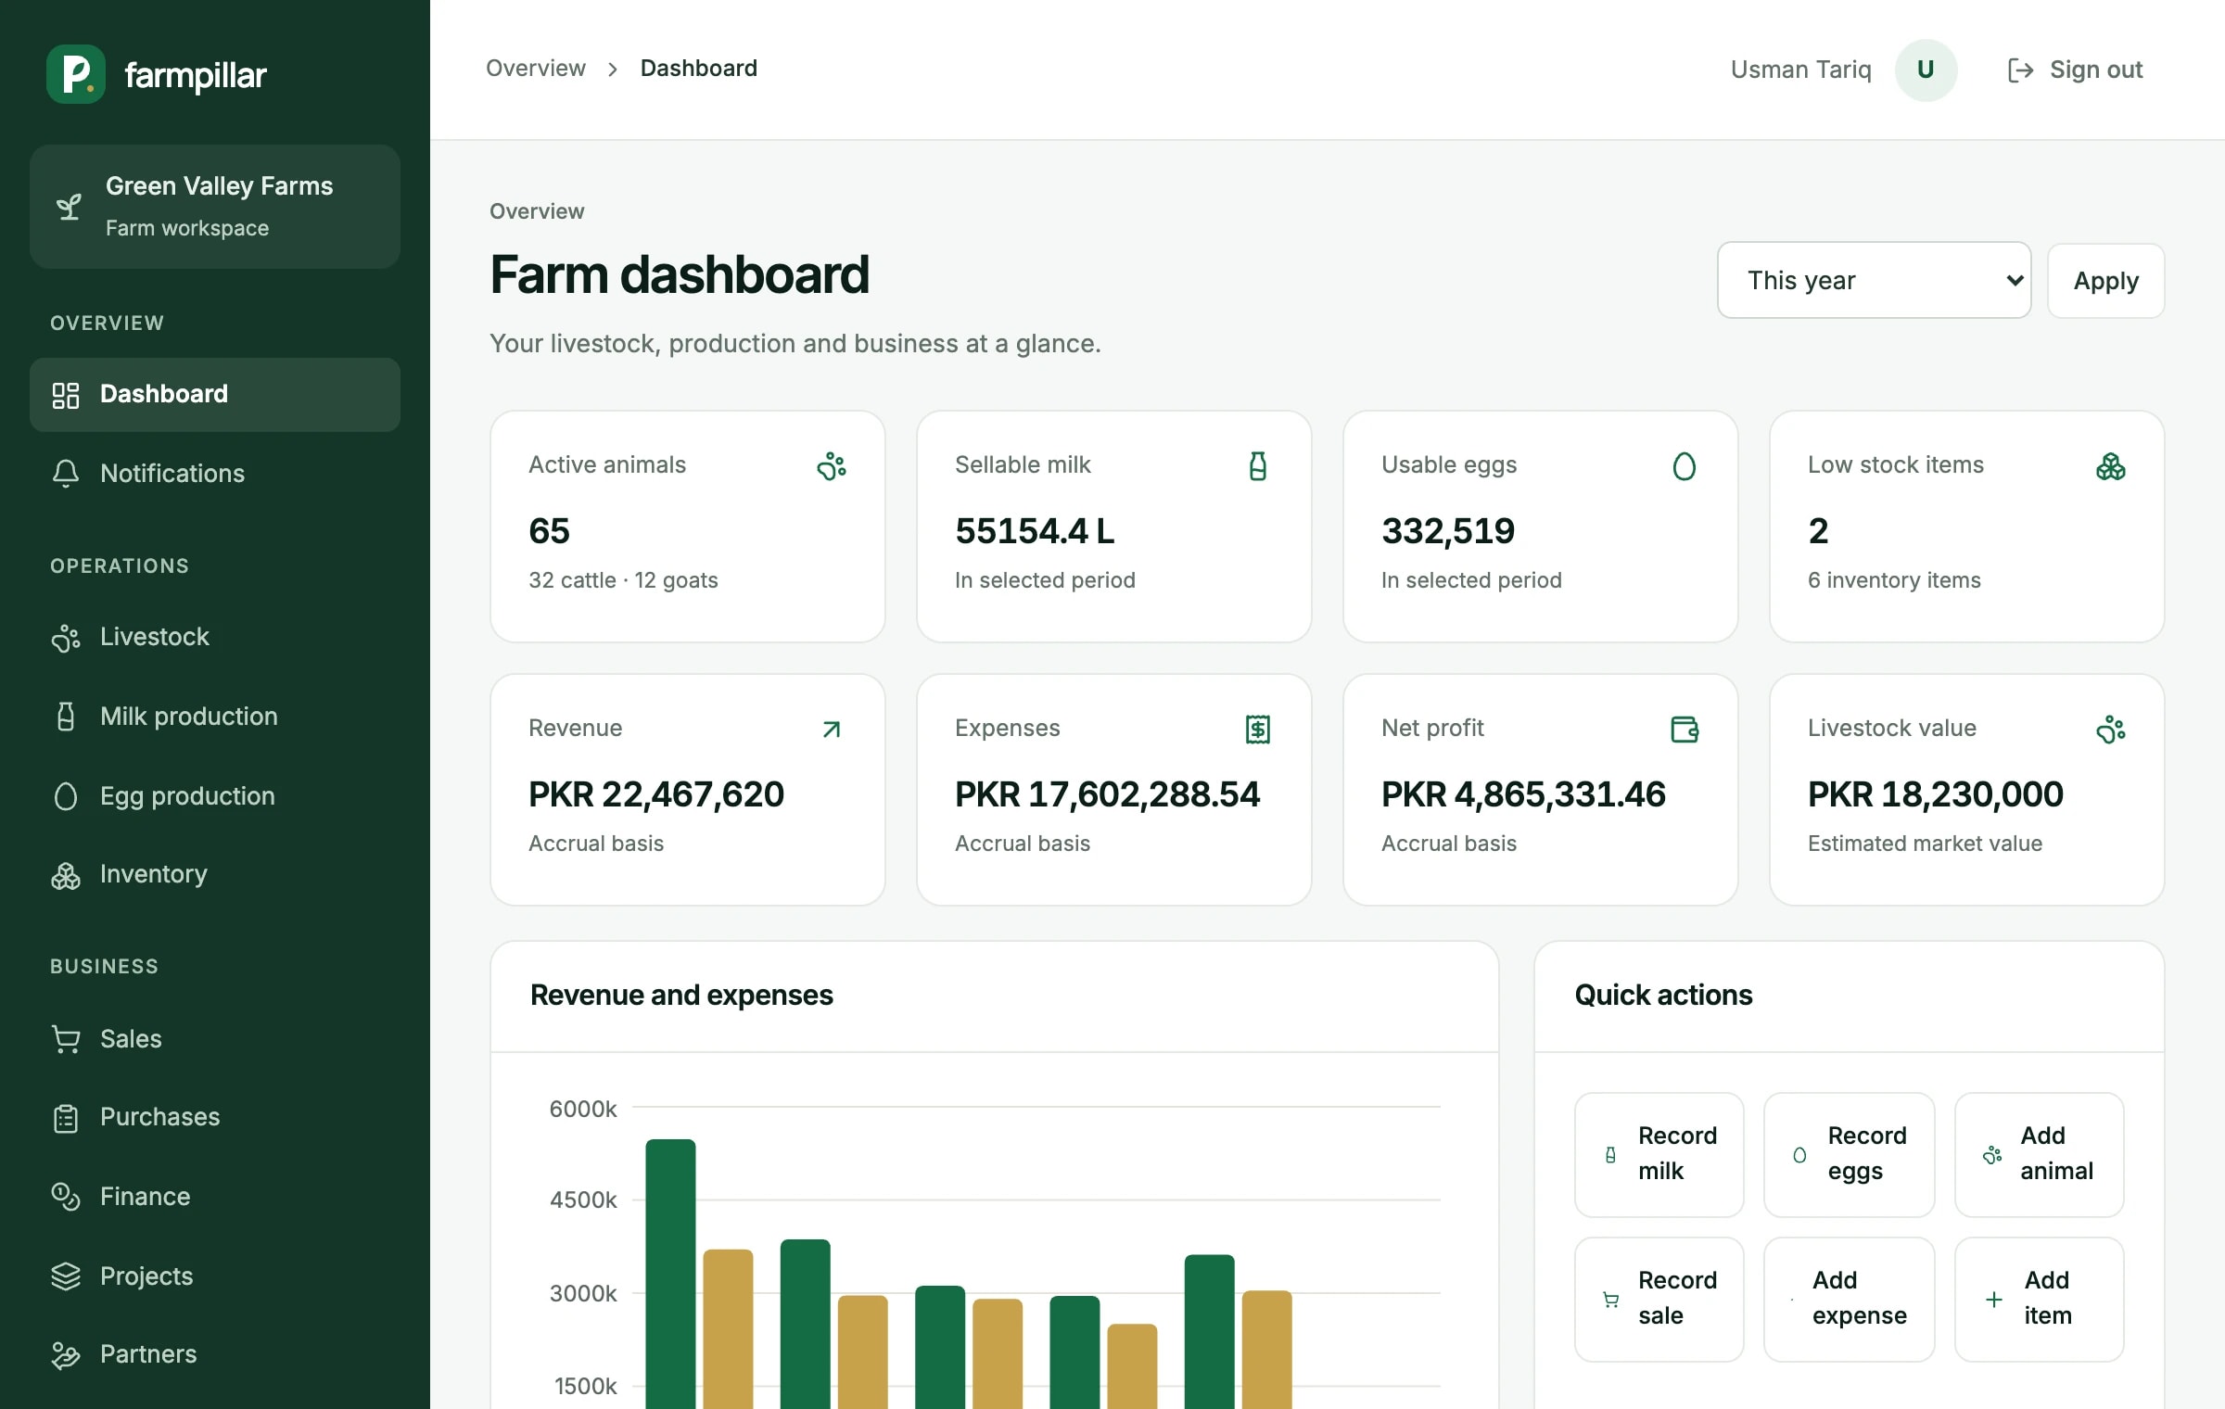Click the Record eggs quick action

pyautogui.click(x=1849, y=1154)
